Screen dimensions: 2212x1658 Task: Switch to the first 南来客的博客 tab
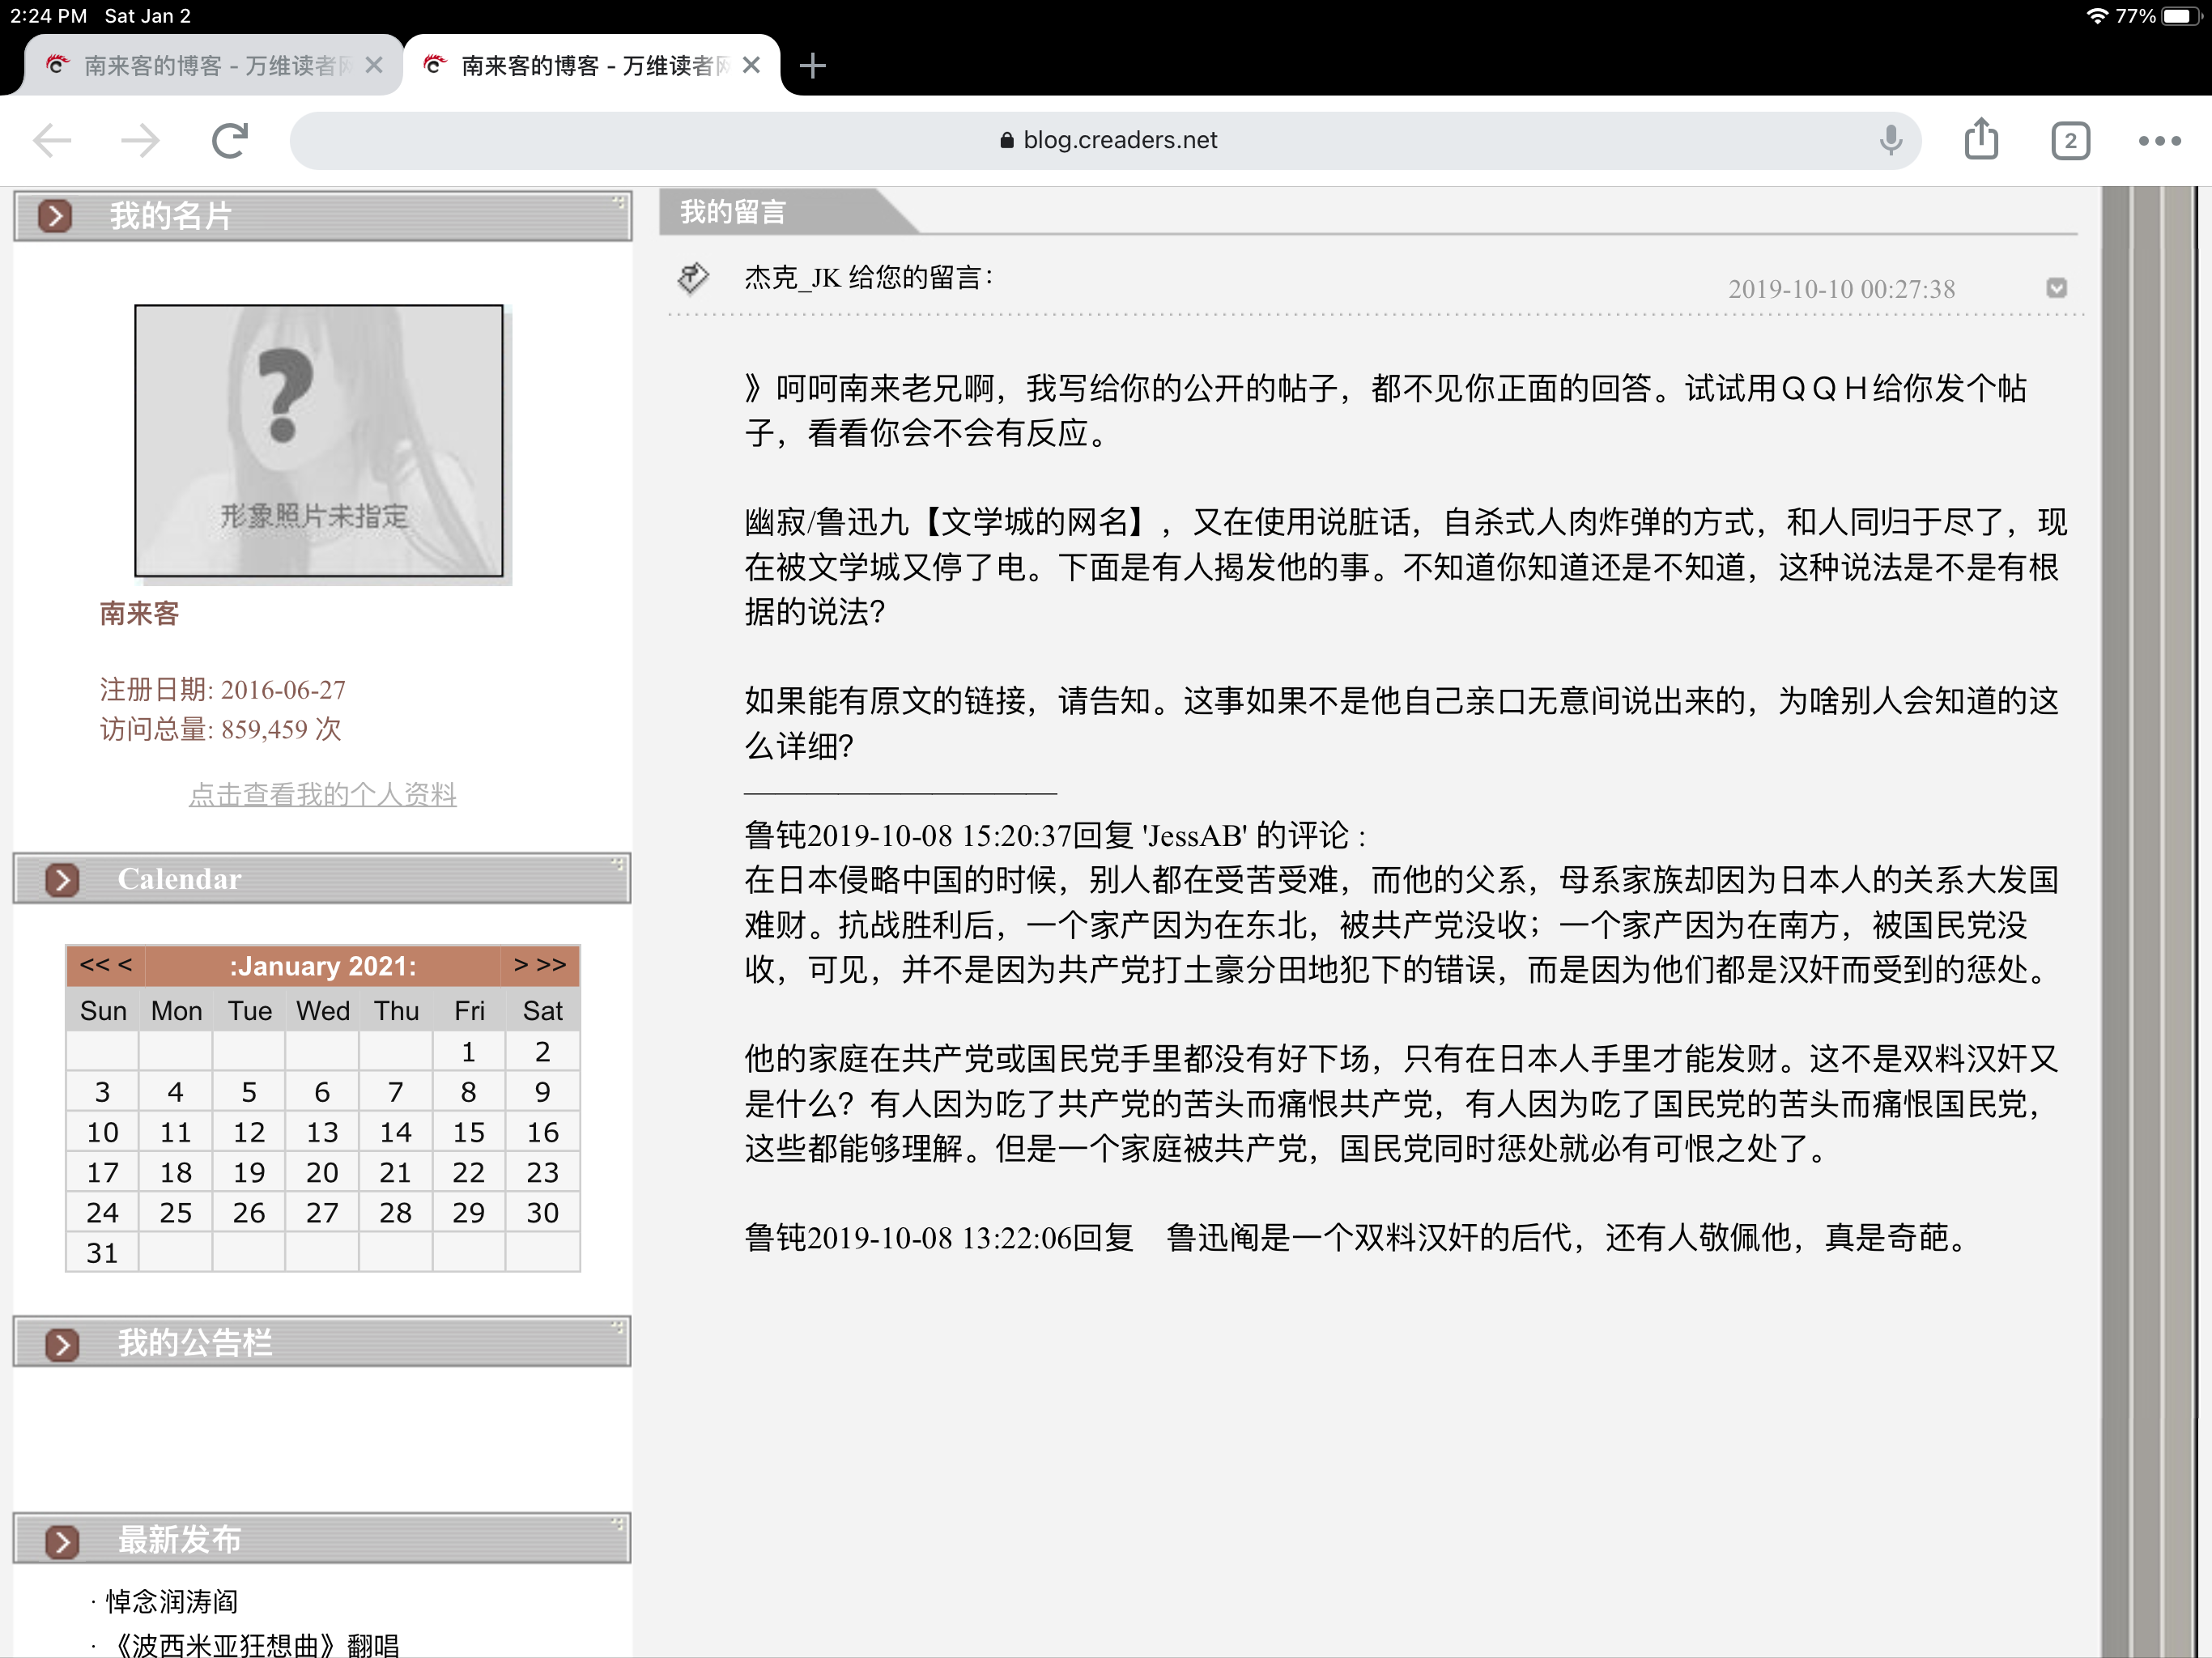(212, 65)
